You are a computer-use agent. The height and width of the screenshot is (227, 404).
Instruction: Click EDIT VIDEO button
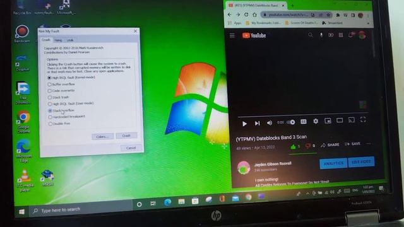click(x=361, y=162)
